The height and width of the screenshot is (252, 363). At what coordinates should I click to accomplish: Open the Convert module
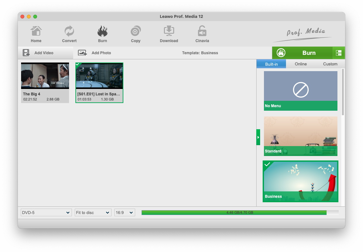tap(69, 32)
